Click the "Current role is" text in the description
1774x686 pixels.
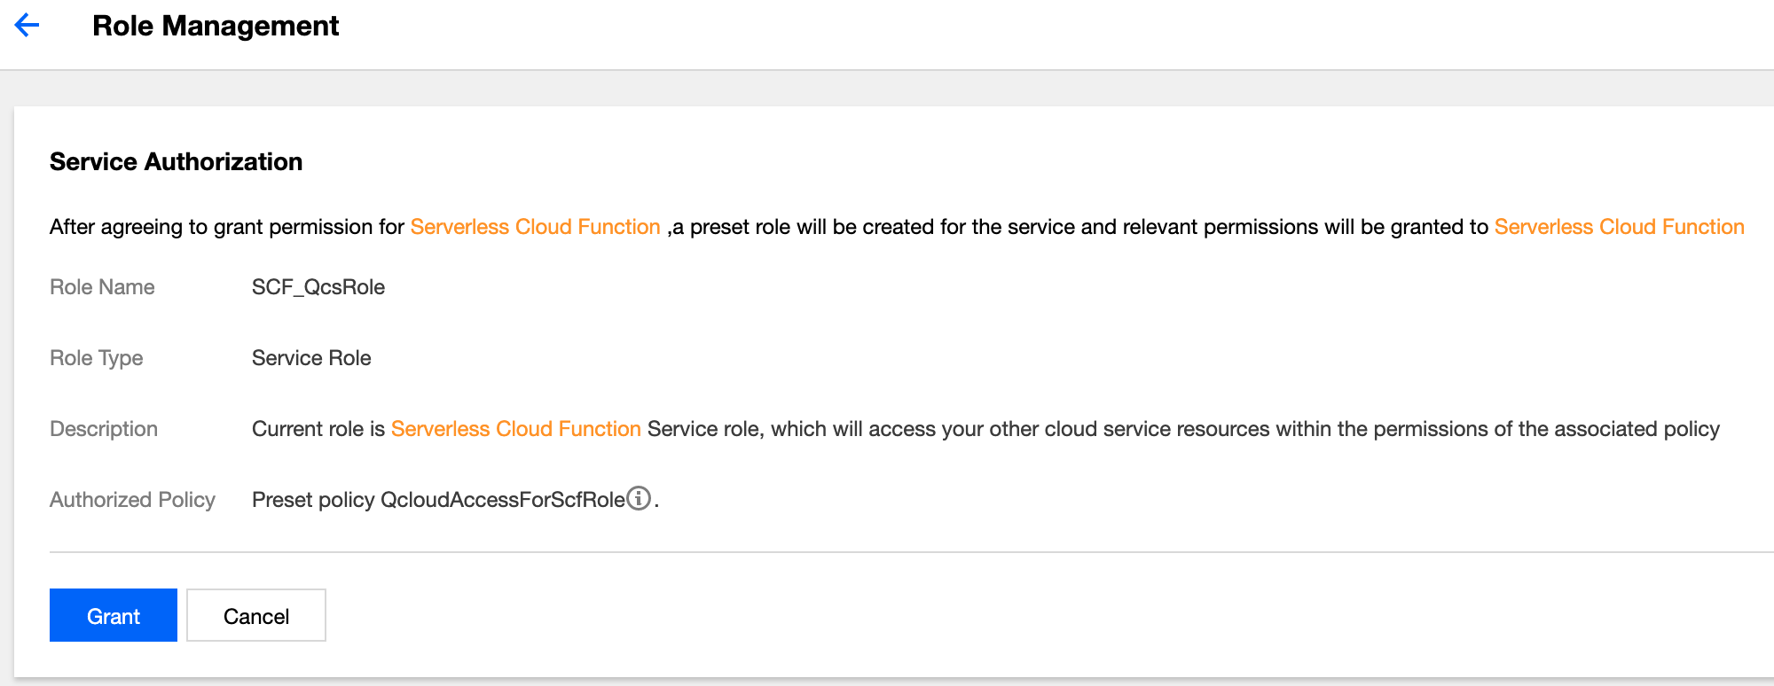(x=318, y=429)
